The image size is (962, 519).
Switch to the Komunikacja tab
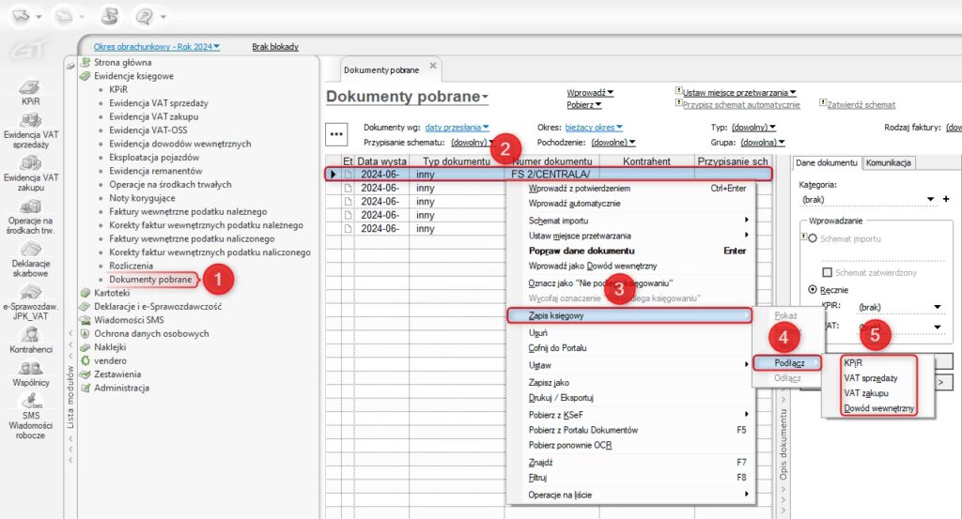click(888, 162)
